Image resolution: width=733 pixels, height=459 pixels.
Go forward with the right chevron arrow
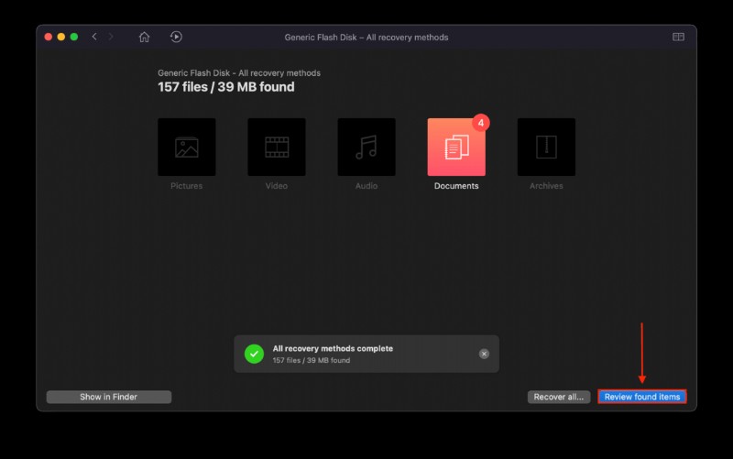click(111, 37)
